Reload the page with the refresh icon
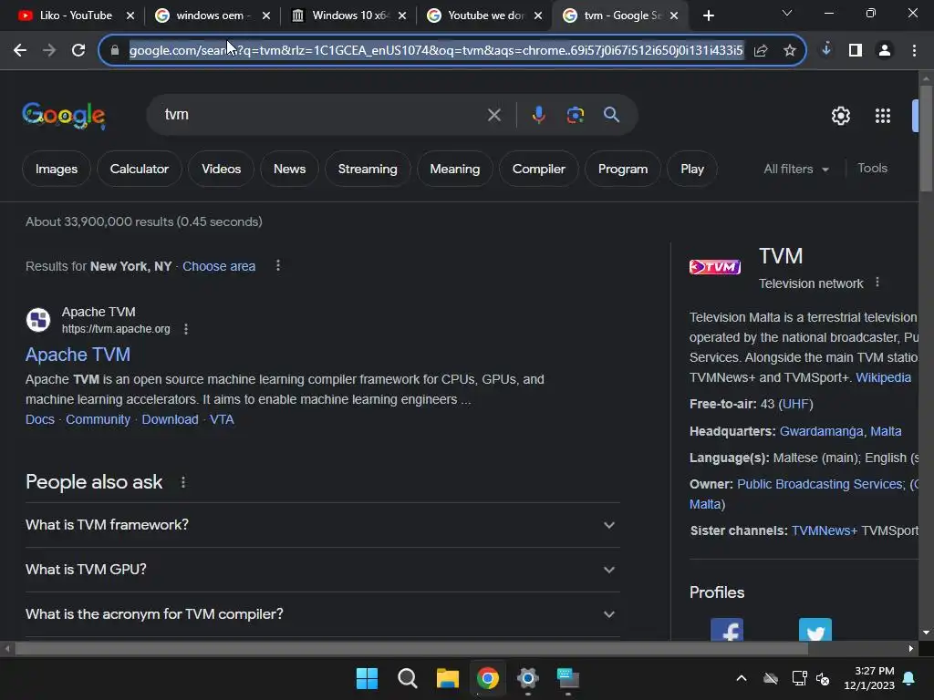The image size is (934, 700). [x=78, y=51]
